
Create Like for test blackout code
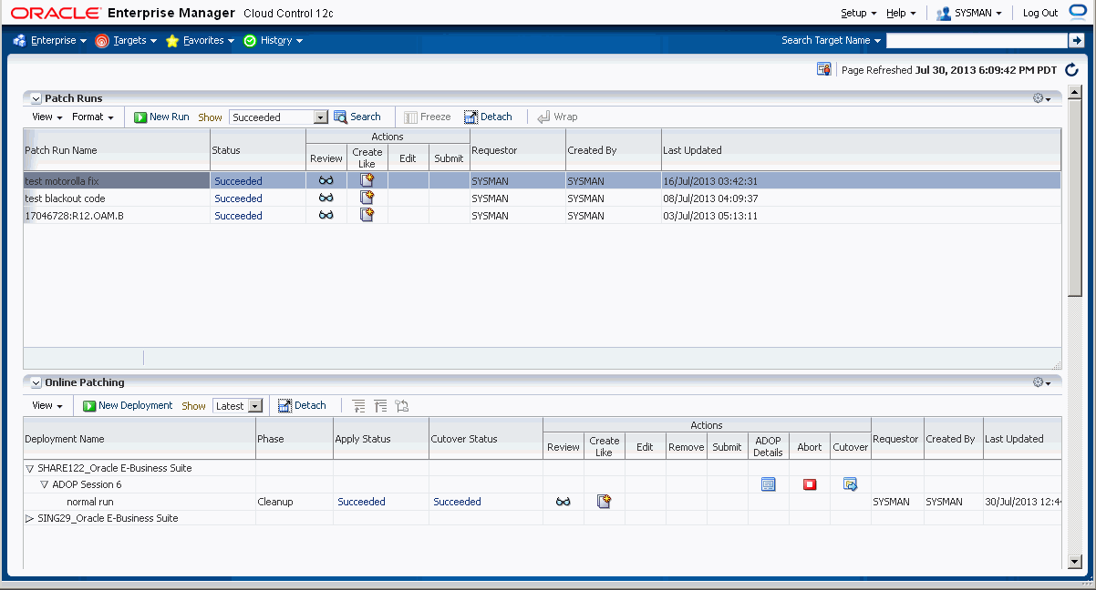(x=367, y=198)
